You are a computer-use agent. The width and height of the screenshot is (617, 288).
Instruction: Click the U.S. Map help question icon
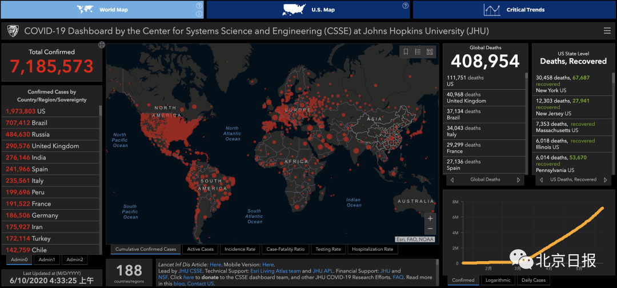[x=405, y=6]
